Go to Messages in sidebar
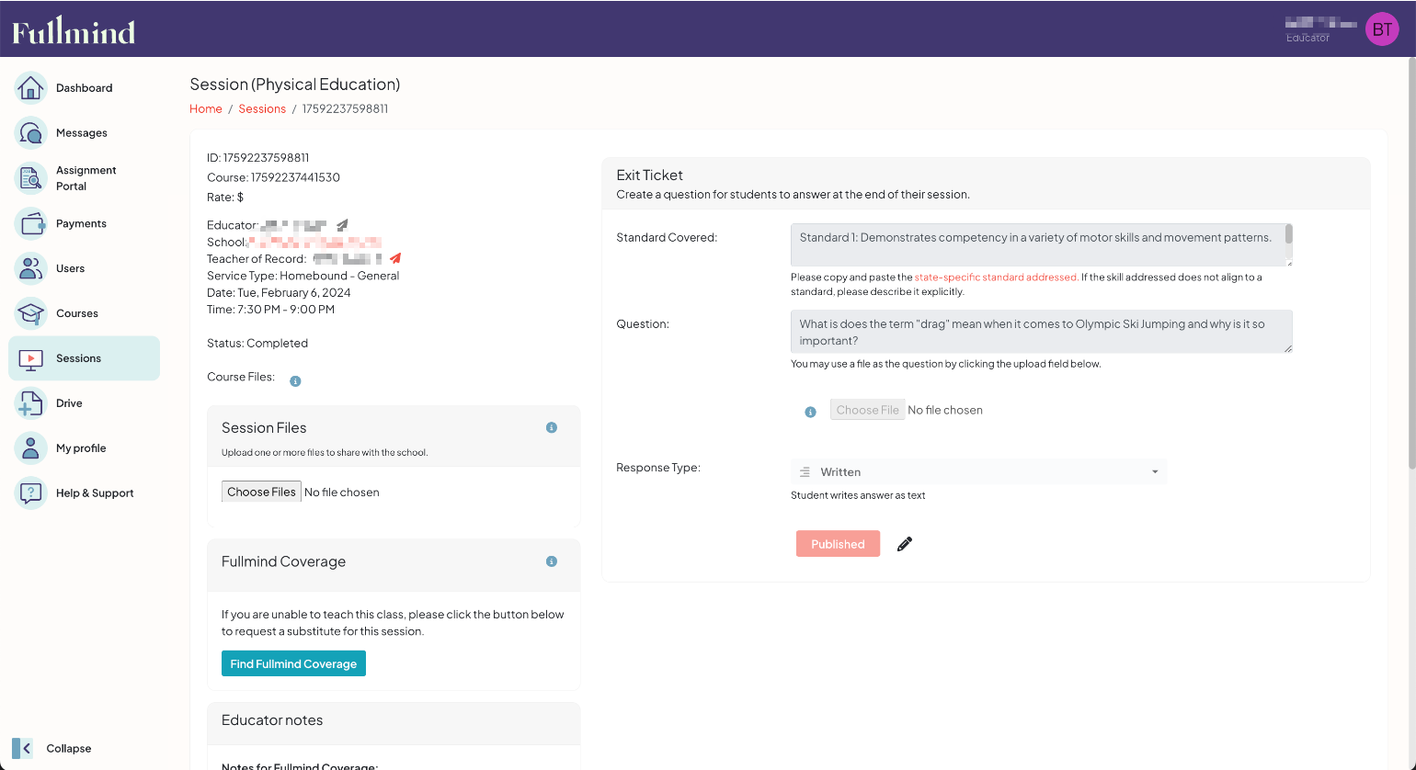 click(81, 133)
